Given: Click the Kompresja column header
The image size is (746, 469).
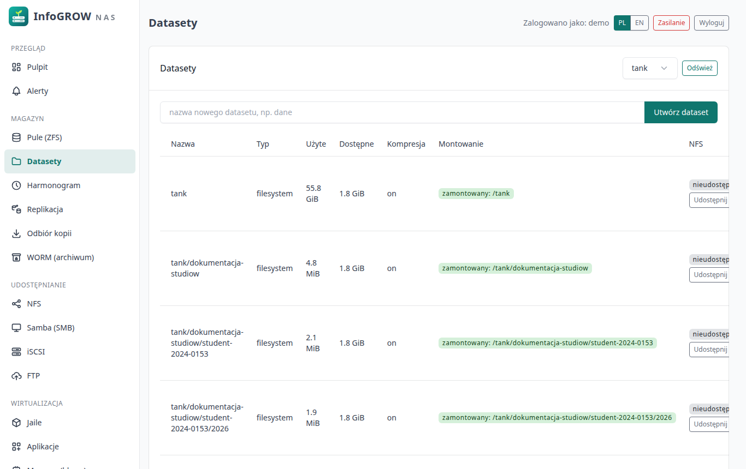Looking at the screenshot, I should pyautogui.click(x=406, y=144).
